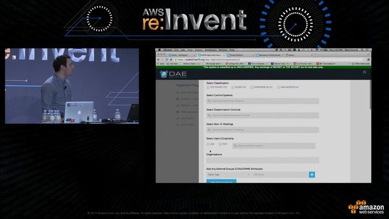389x219 pixels.
Task: Click the search icon in citizenship country field
Action: tap(235, 146)
